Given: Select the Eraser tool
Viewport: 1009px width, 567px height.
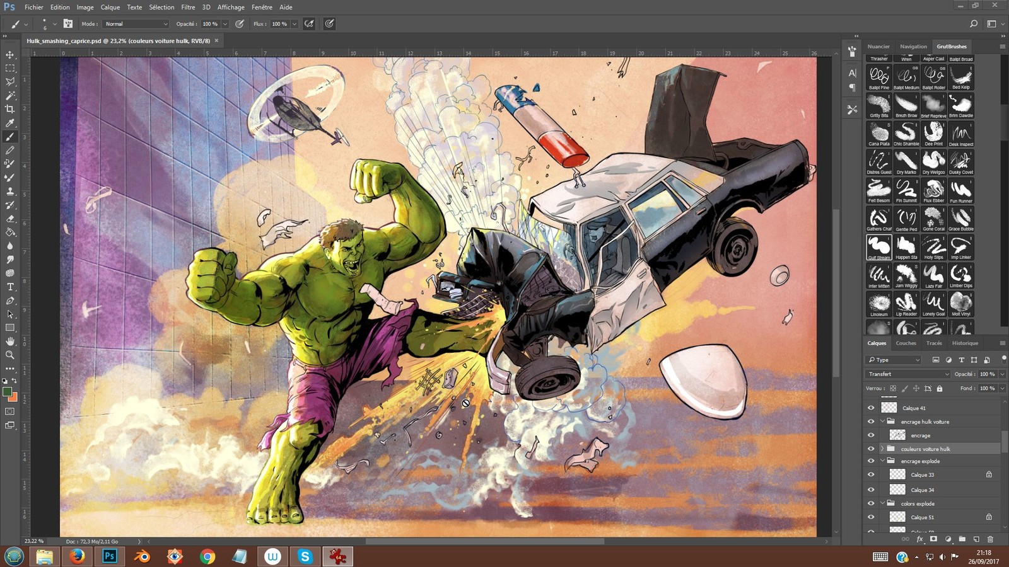Looking at the screenshot, I should pos(10,219).
